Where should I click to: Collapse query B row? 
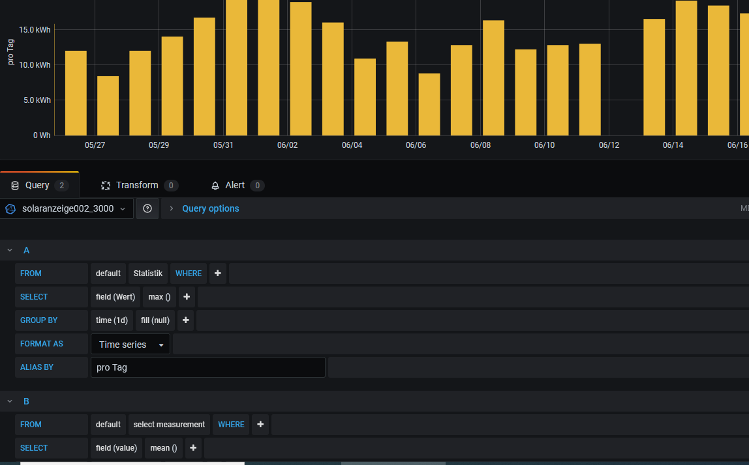[10, 401]
